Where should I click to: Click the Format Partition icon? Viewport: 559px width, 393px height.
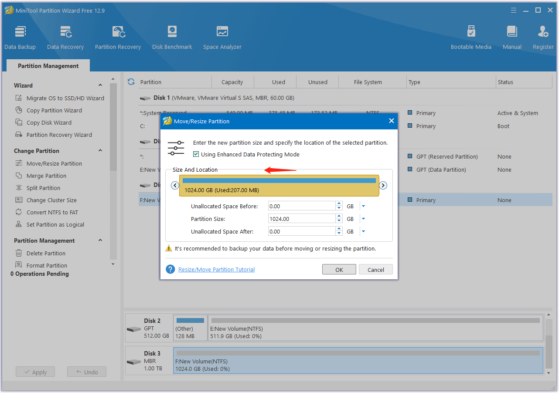[19, 265]
